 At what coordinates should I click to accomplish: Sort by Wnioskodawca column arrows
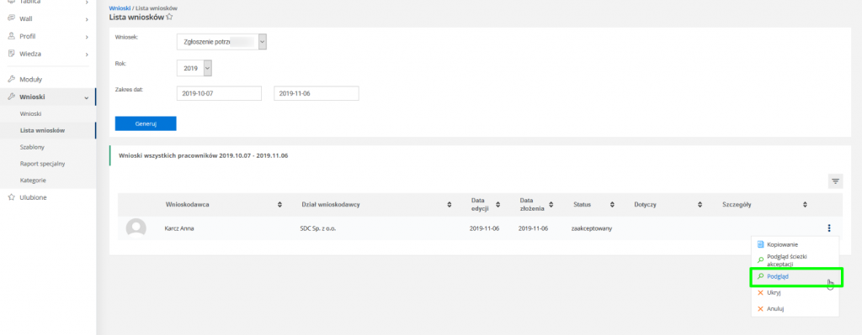coord(279,205)
